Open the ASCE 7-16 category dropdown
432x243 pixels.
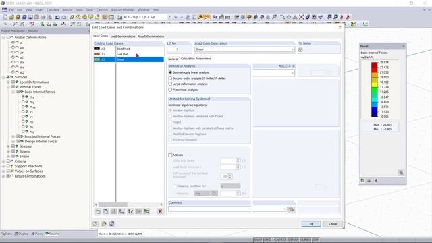(x=292, y=73)
